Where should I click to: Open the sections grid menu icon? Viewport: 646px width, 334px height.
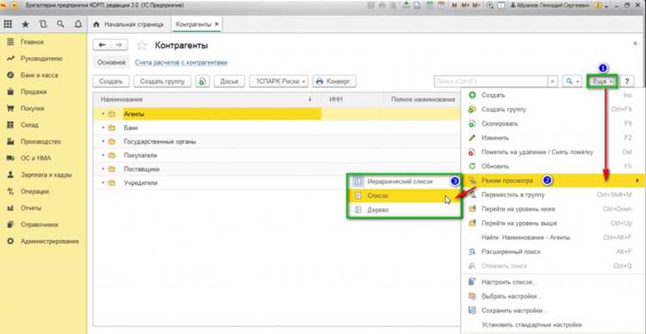pyautogui.click(x=8, y=24)
